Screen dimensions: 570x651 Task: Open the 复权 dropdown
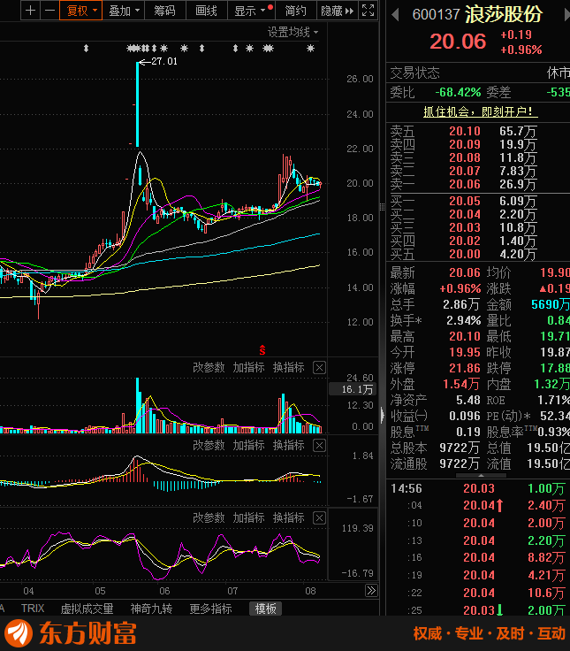81,11
